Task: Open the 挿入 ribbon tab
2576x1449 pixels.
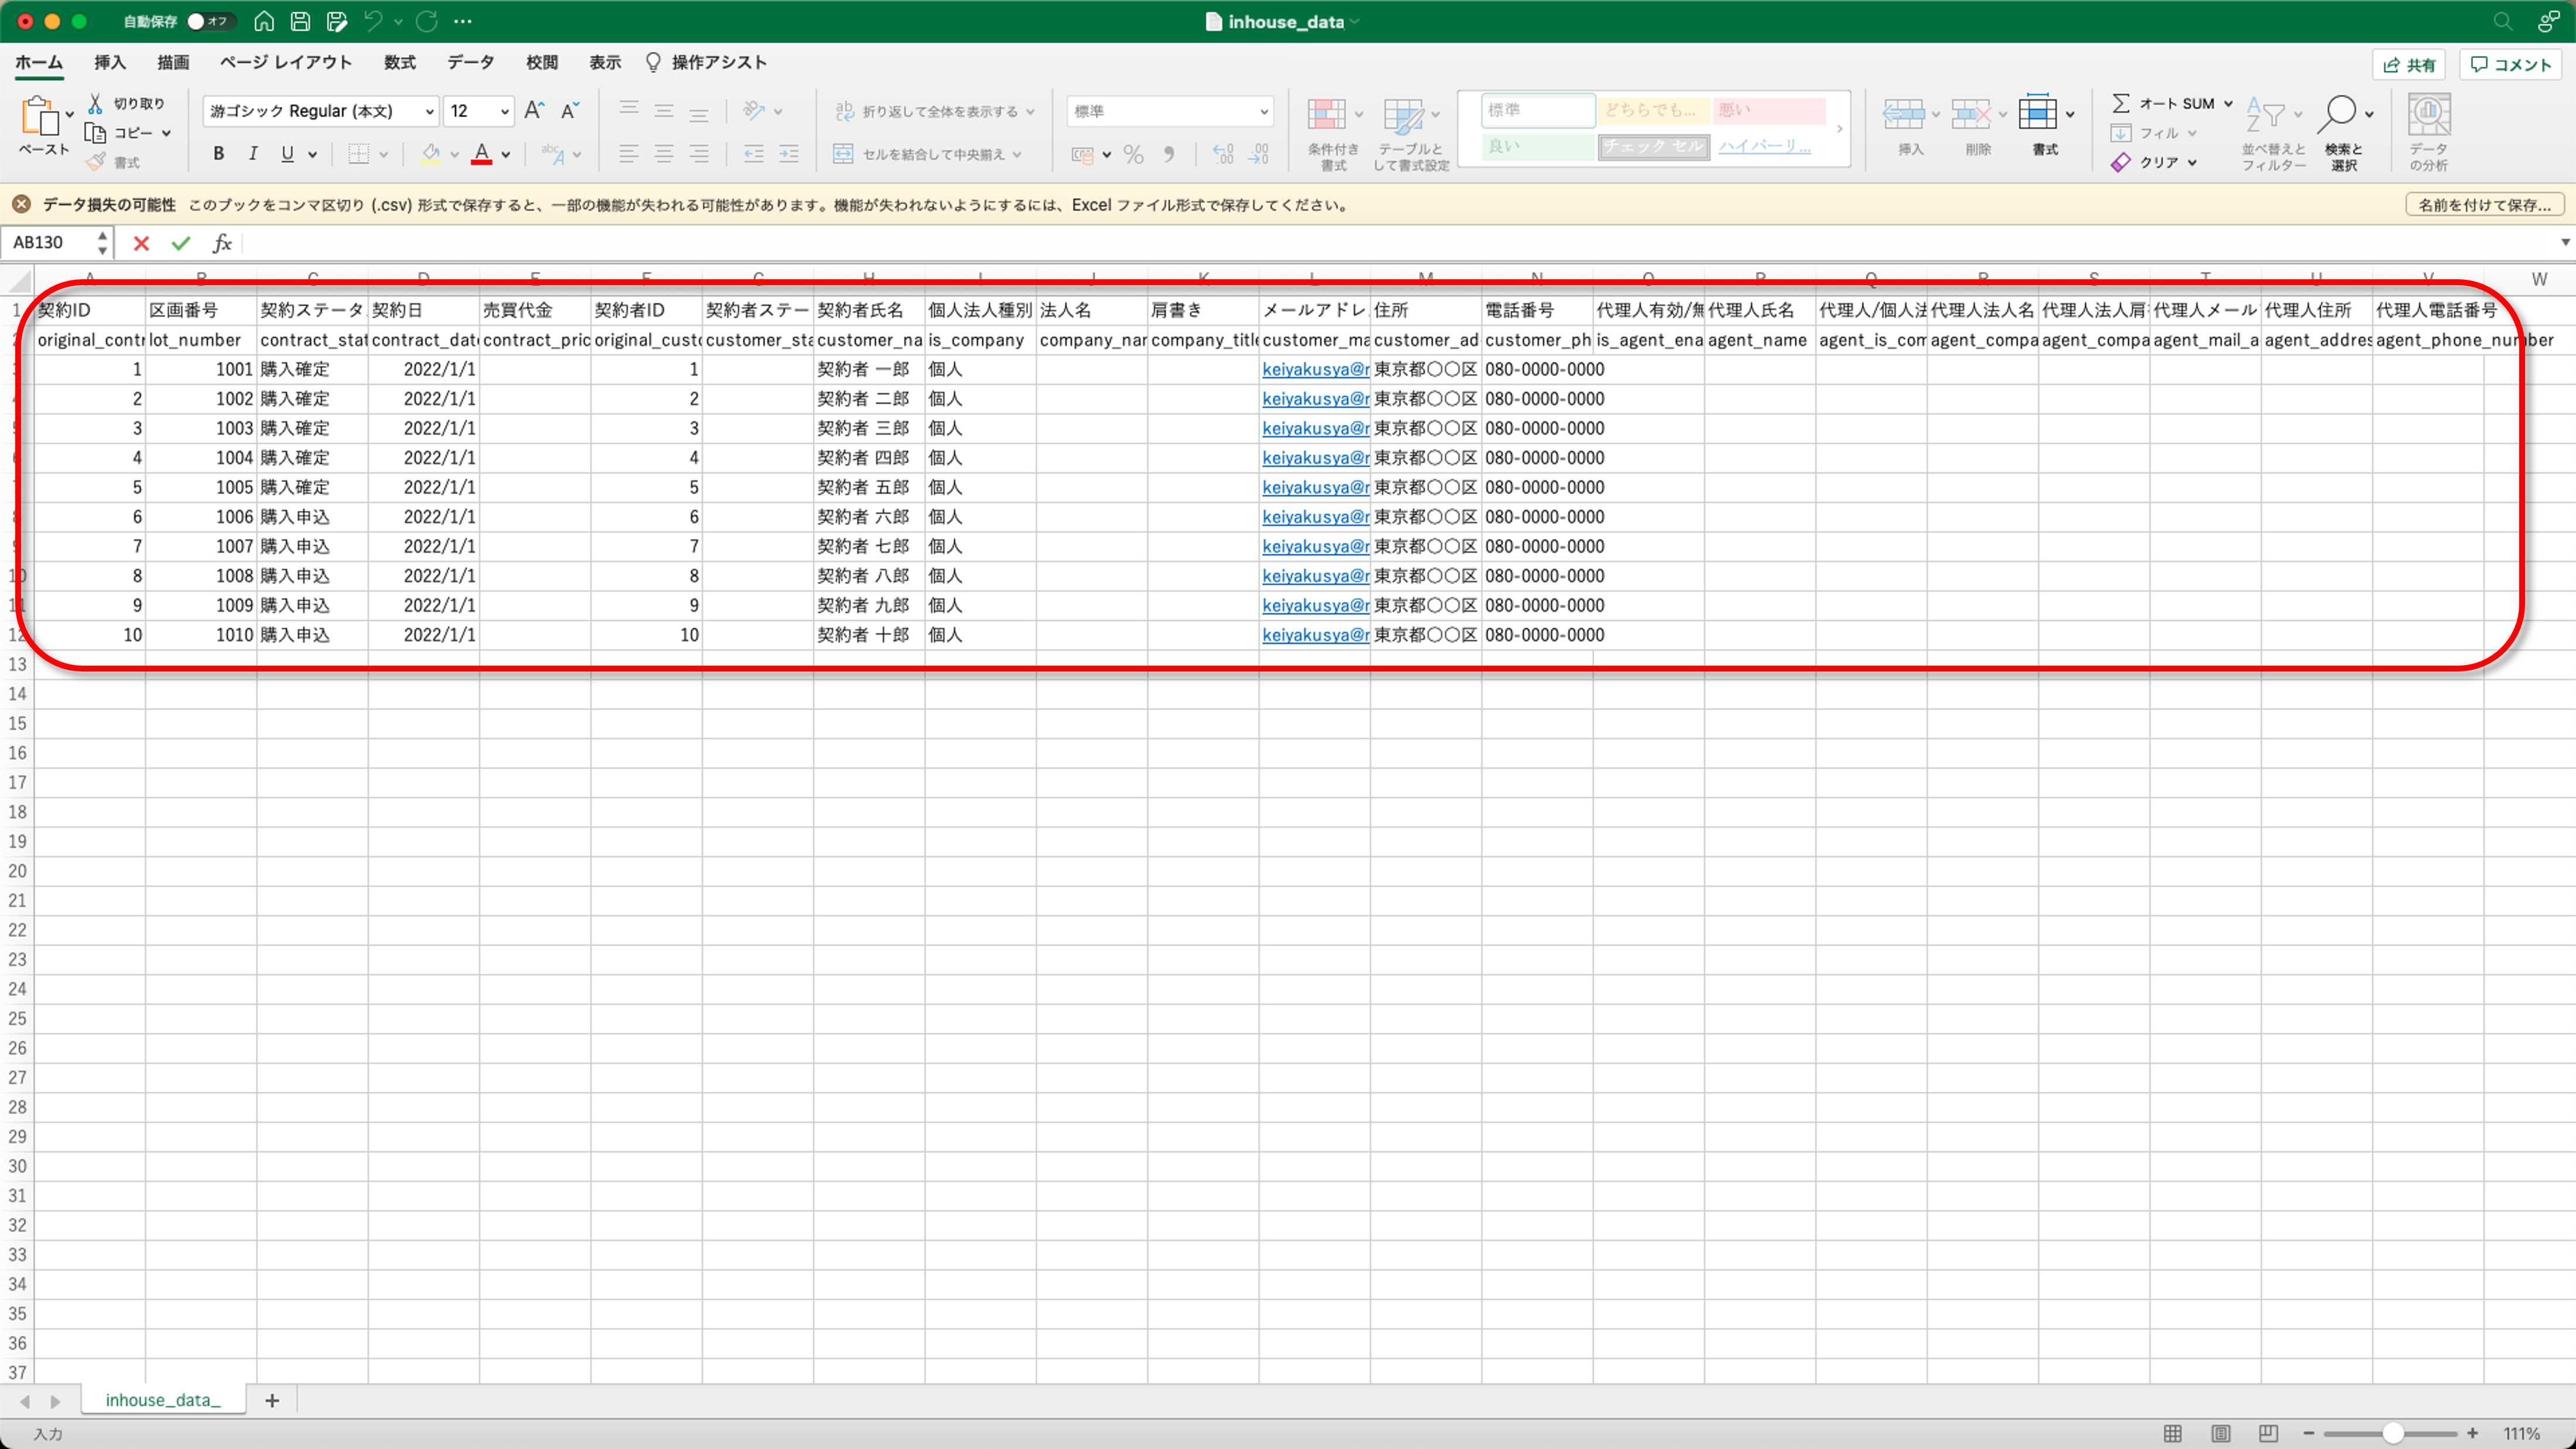Action: coord(110,62)
